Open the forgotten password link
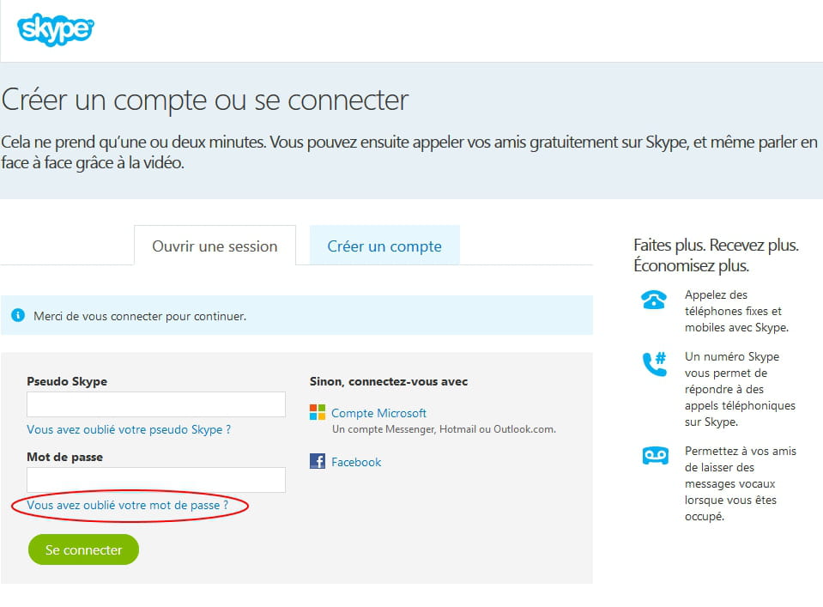823x607 pixels. tap(128, 505)
